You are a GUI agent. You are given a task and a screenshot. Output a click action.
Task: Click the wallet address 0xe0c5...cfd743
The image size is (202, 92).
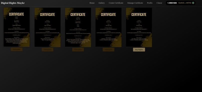[x=185, y=3]
